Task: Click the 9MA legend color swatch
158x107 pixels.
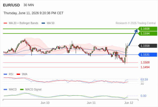Action: coord(18,74)
